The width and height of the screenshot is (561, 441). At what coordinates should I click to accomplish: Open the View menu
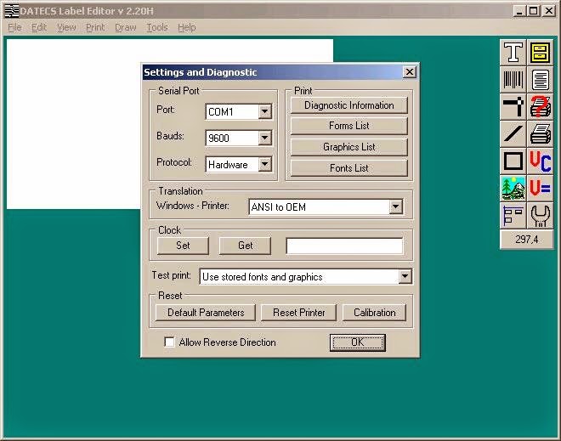pyautogui.click(x=66, y=27)
